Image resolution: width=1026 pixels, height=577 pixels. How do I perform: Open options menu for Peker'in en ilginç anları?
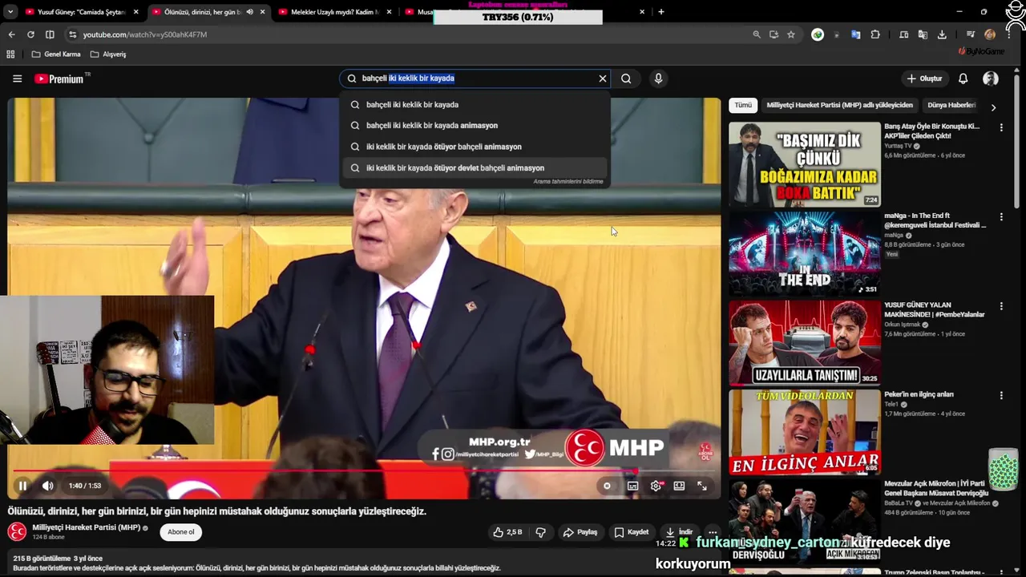click(x=1000, y=395)
